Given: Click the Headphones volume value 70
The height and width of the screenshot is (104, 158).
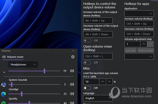Looking at the screenshot, I should pos(65,71).
